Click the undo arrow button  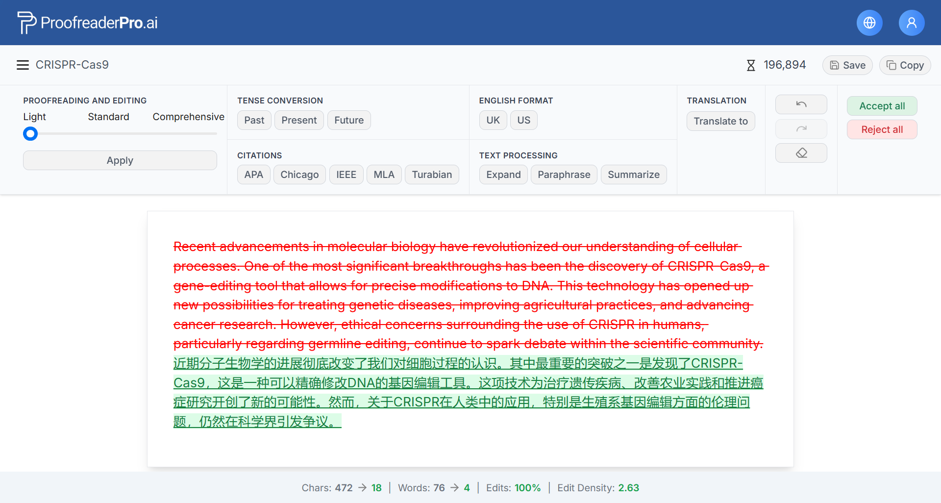pyautogui.click(x=801, y=104)
